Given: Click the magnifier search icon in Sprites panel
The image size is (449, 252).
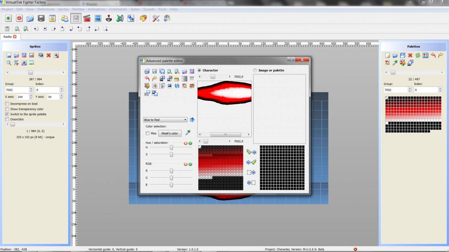Looking at the screenshot, I should pos(9,63).
